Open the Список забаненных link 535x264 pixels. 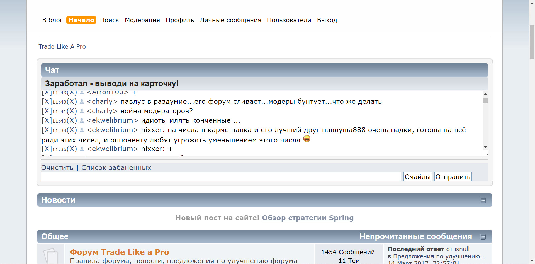116,168
